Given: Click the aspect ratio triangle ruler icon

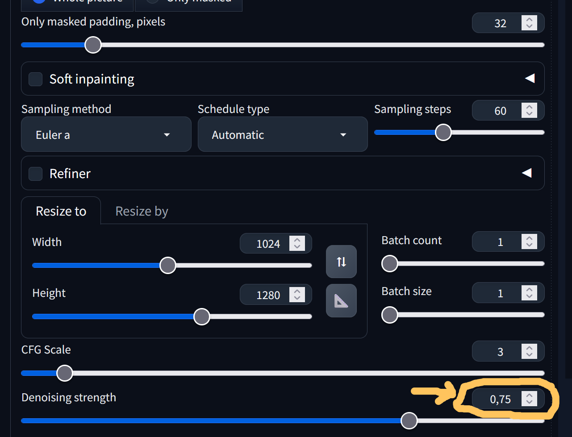Looking at the screenshot, I should [x=341, y=301].
